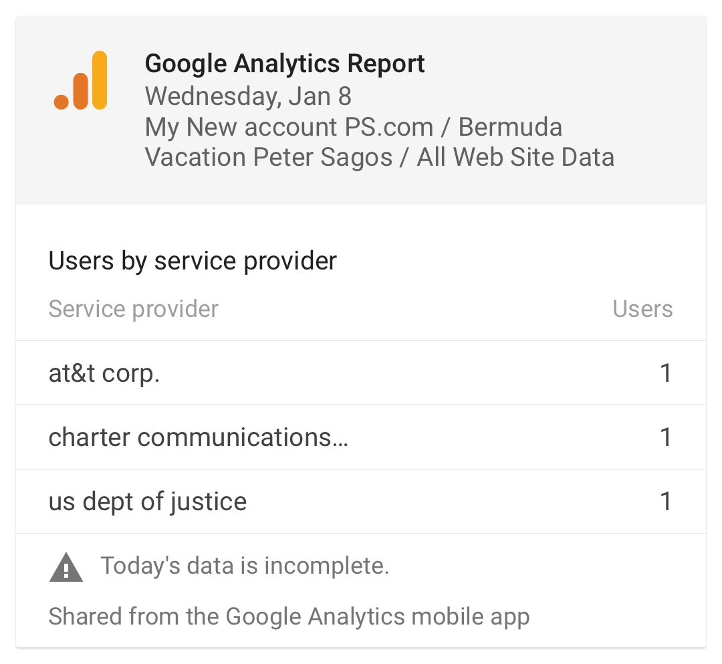The height and width of the screenshot is (664, 722).
Task: Click the orange dot of the Analytics logo
Action: 62,102
